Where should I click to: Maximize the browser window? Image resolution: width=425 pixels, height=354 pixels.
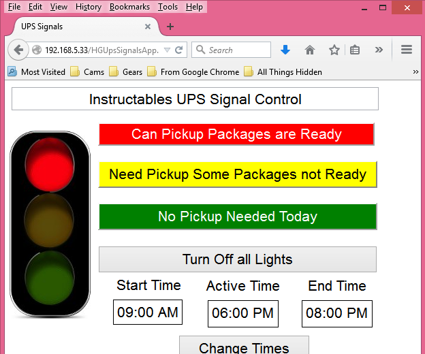click(383, 7)
